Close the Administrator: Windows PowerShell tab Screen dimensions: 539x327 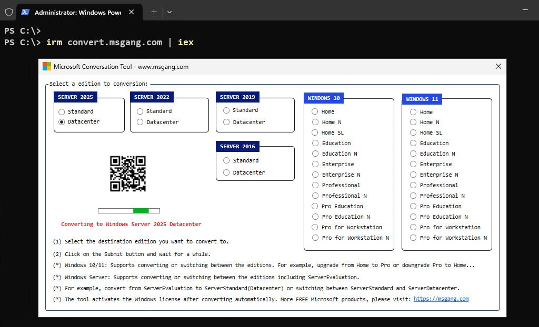click(x=131, y=12)
